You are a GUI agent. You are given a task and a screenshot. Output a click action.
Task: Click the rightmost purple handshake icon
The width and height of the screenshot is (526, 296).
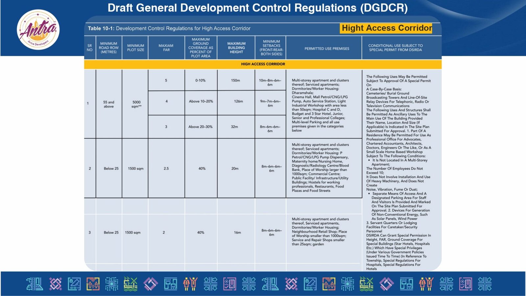386,284
